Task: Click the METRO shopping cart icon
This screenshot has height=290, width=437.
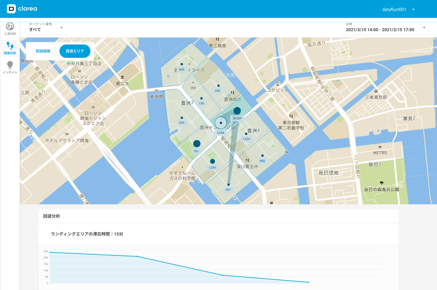Action: pyautogui.click(x=380, y=147)
